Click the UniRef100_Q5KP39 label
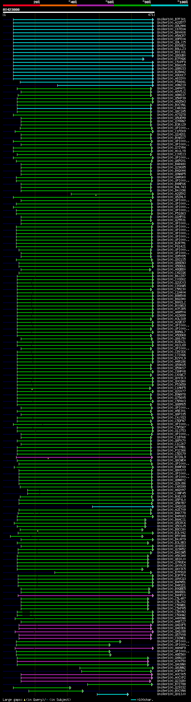 coord(171,98)
